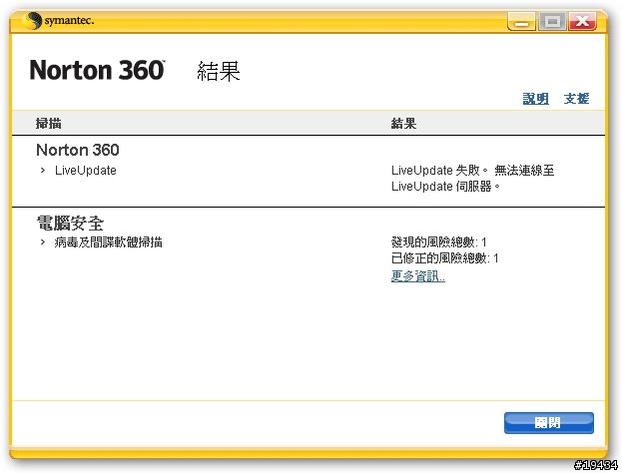This screenshot has width=622, height=473.
Task: Click the 結果 page title
Action: pos(219,72)
